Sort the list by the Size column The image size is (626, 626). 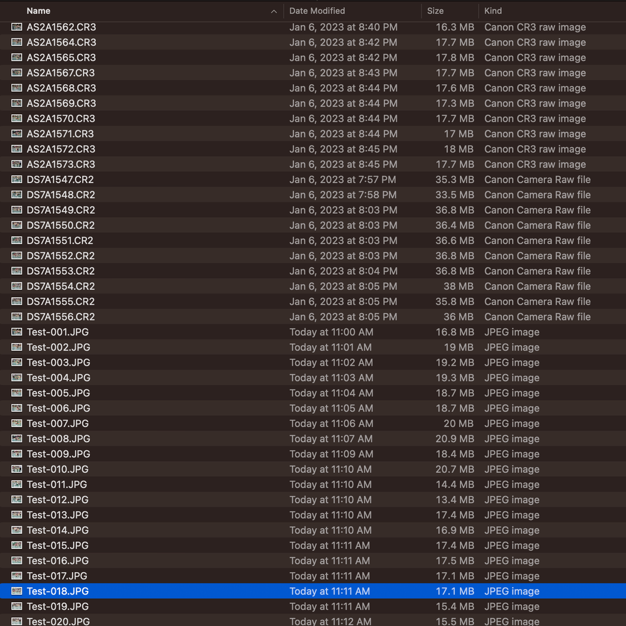point(436,11)
